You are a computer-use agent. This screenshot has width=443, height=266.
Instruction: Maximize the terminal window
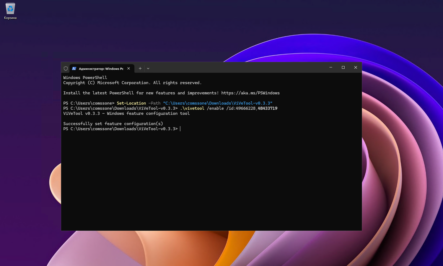click(343, 67)
